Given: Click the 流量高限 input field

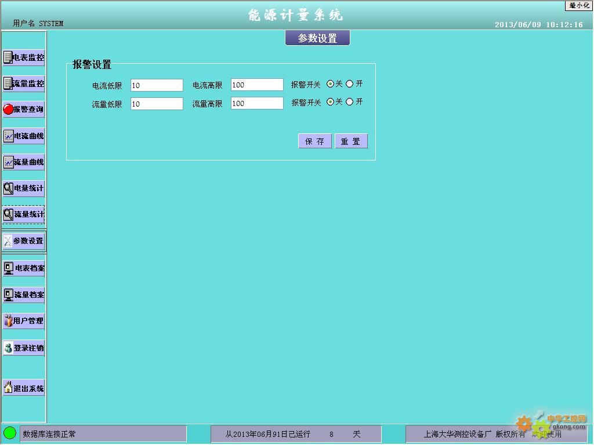Looking at the screenshot, I should click(257, 103).
